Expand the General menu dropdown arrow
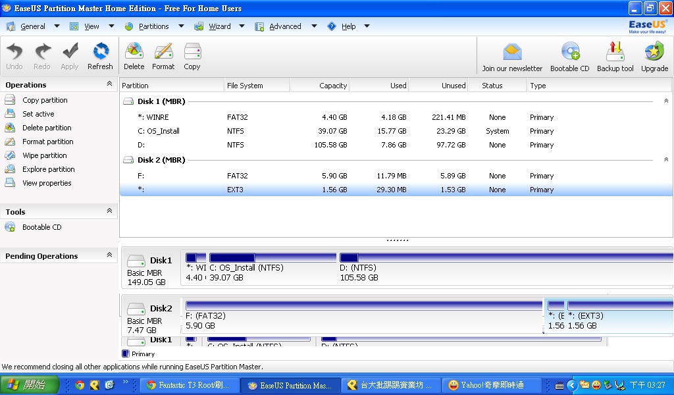The image size is (674, 395). 57,26
